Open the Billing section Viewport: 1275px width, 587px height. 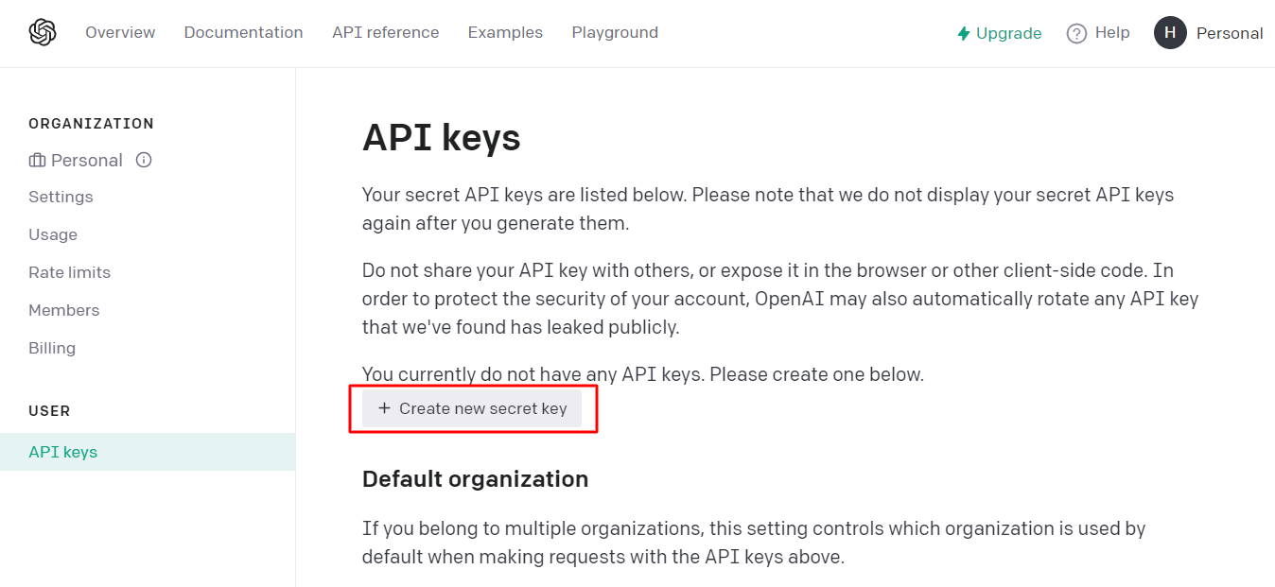pos(52,348)
